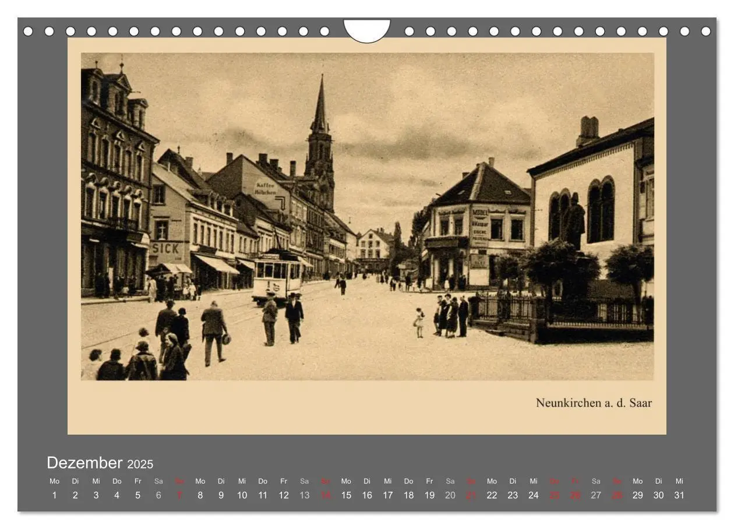The width and height of the screenshot is (734, 529).
Task: Click the Dezember 2025 month heading
Action: click(x=100, y=463)
